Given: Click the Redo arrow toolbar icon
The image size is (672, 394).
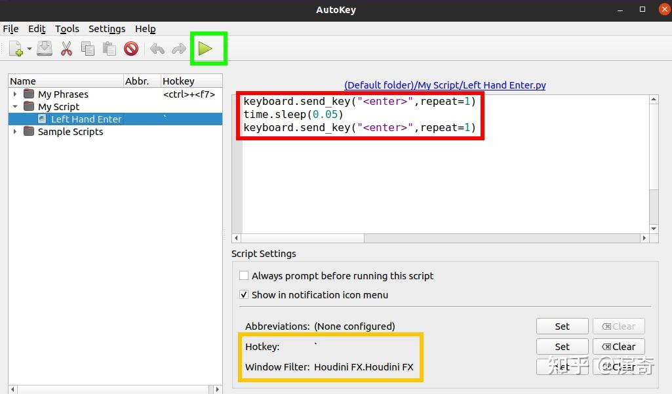Looking at the screenshot, I should 178,48.
